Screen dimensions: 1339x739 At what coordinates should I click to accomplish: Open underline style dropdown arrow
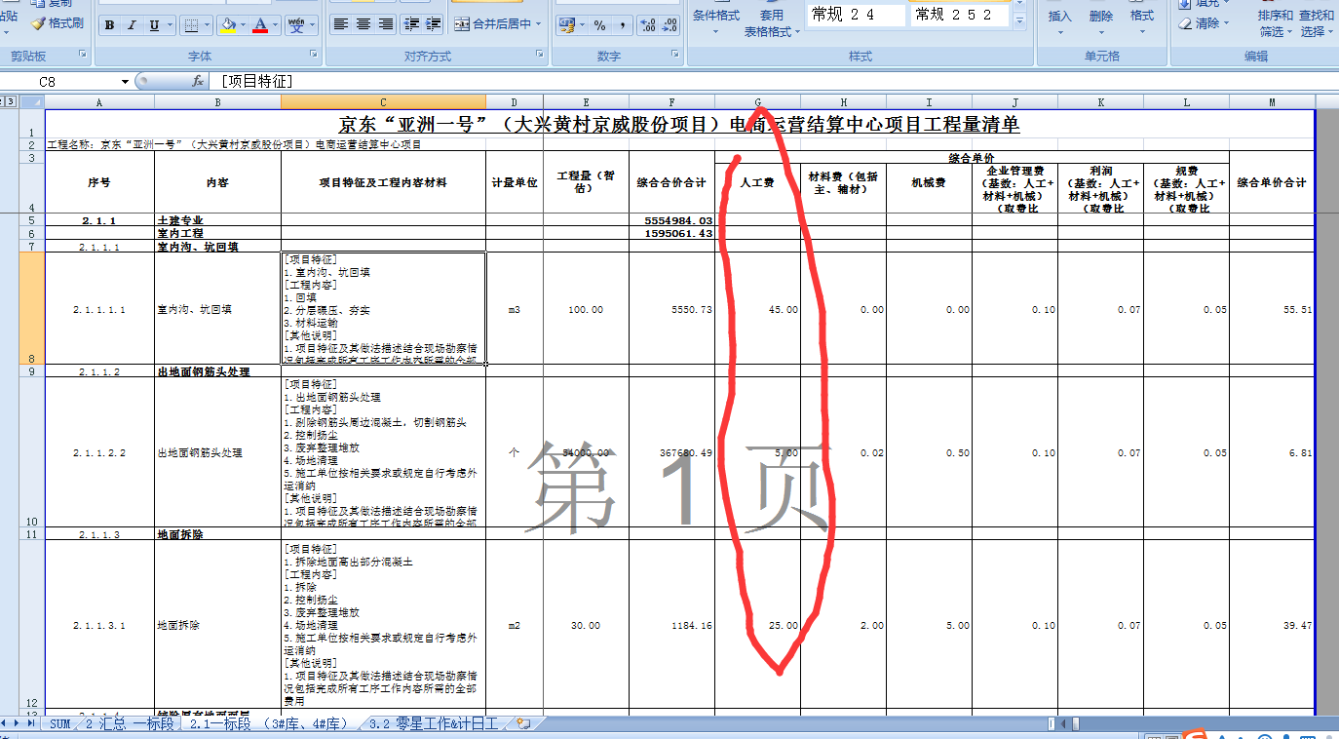pyautogui.click(x=171, y=25)
